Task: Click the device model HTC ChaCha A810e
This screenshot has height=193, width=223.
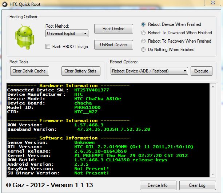Action: [97, 99]
